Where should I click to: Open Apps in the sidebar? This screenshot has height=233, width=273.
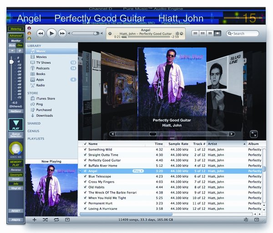[x=51, y=79]
